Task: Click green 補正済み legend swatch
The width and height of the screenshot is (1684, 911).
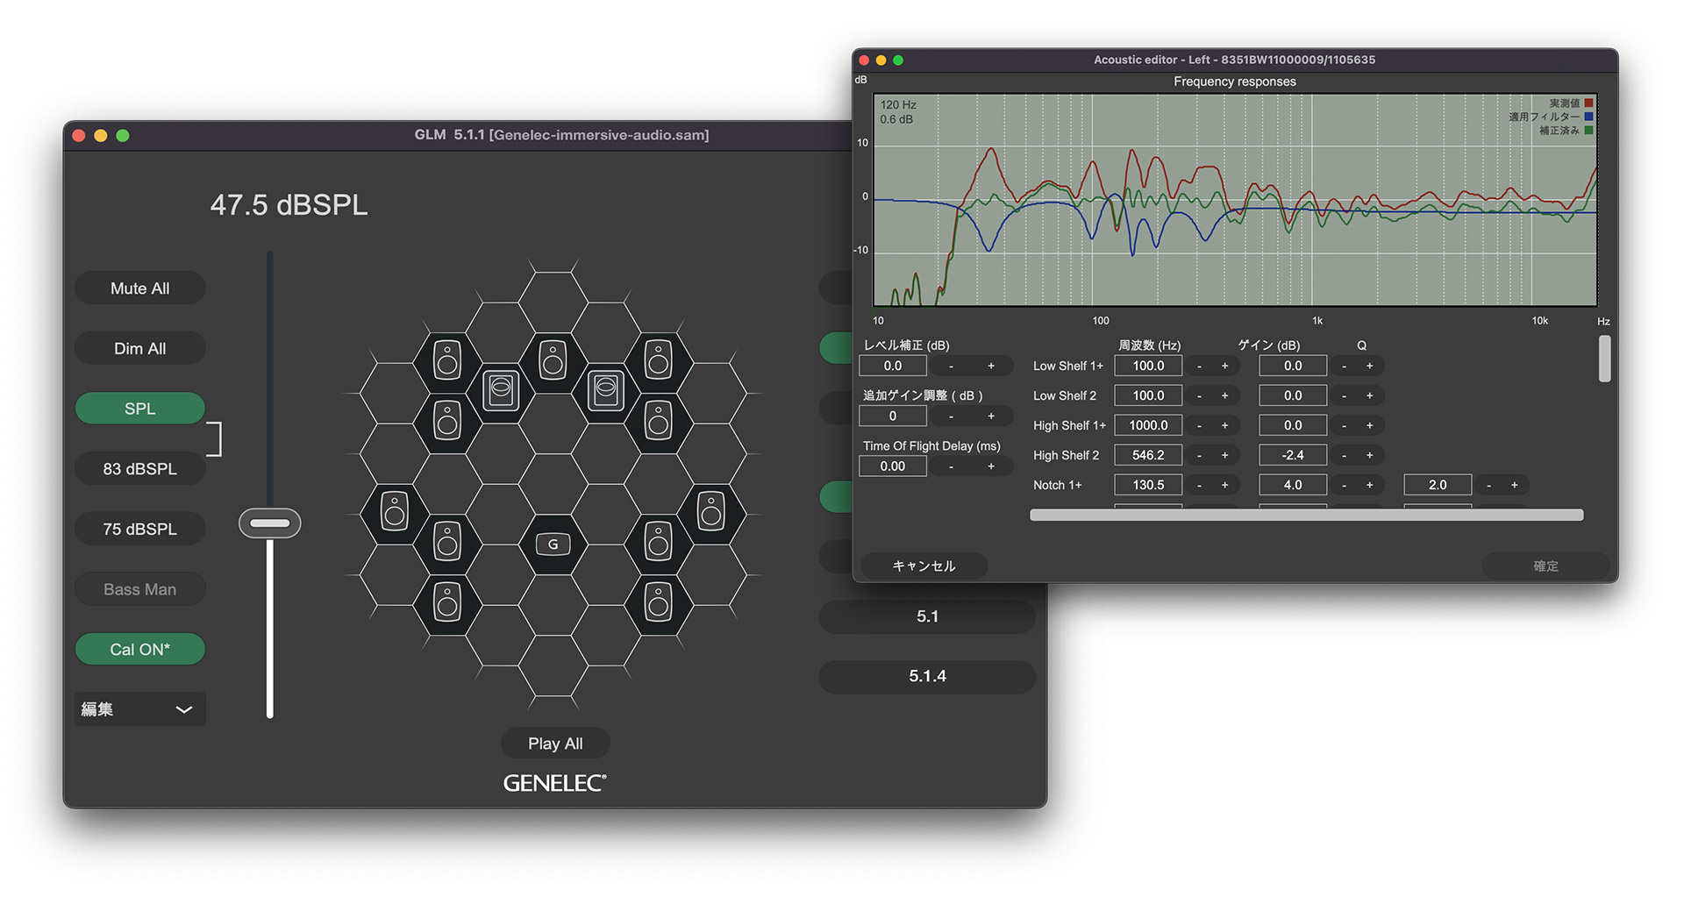Action: pyautogui.click(x=1588, y=131)
